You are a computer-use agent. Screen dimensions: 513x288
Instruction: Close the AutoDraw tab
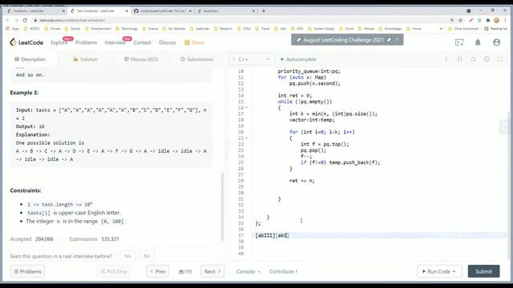253,10
